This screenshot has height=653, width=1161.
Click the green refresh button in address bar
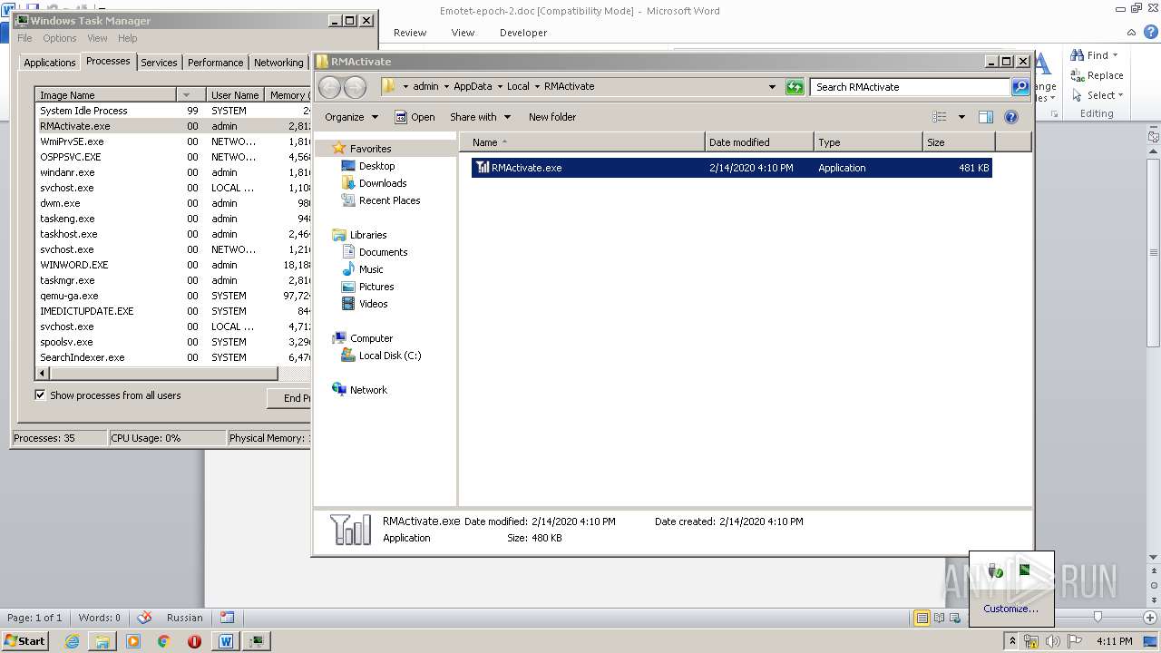point(795,87)
